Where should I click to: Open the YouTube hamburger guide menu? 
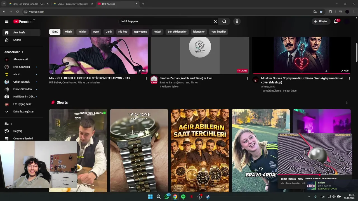(x=7, y=21)
